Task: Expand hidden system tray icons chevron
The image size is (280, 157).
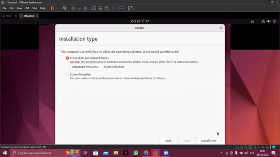Action: [x=222, y=153]
